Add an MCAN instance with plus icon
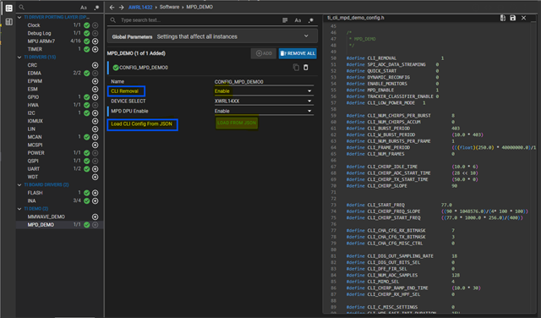 96,137
